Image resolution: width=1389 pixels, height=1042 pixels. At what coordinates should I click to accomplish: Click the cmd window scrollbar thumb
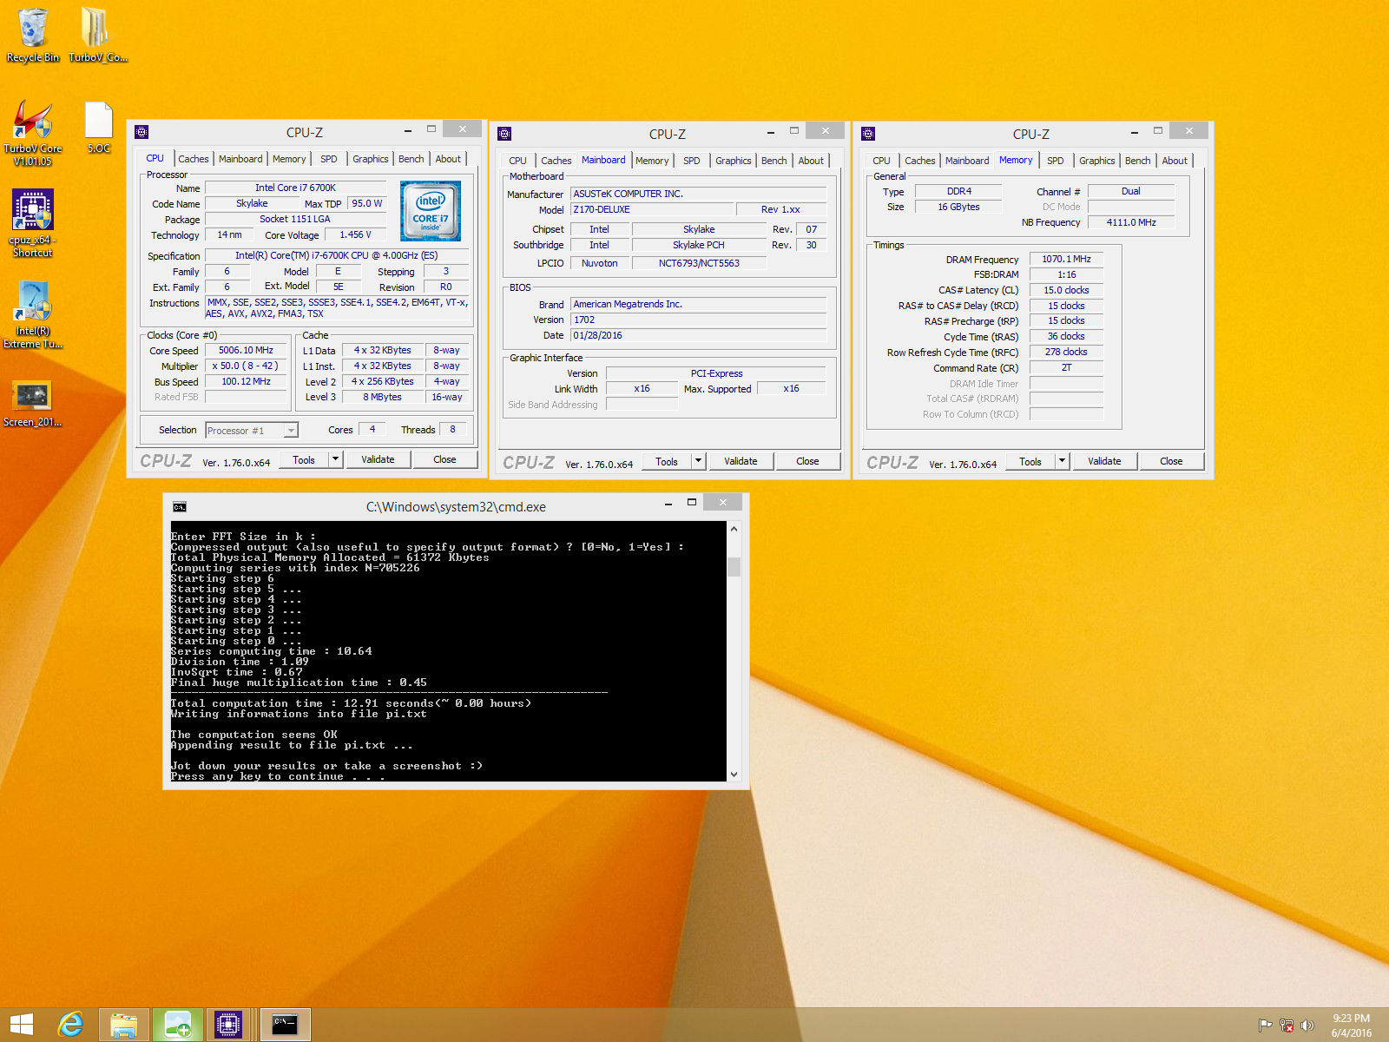pyautogui.click(x=734, y=566)
